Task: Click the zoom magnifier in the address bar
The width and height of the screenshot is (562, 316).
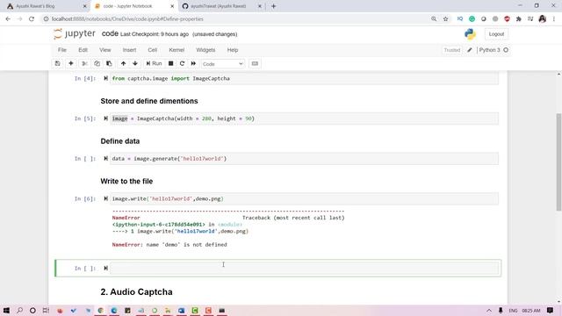Action: pos(434,19)
